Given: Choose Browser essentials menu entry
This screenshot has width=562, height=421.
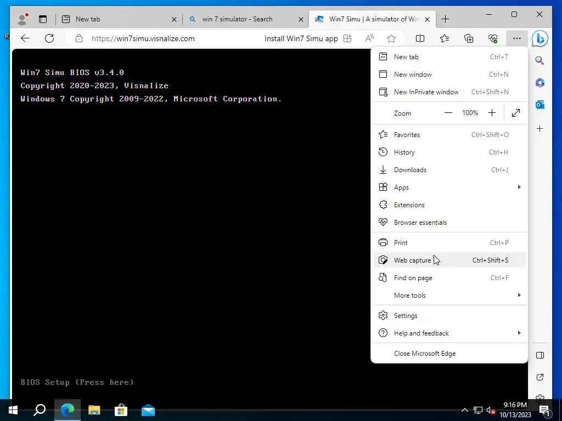Looking at the screenshot, I should pos(449,223).
